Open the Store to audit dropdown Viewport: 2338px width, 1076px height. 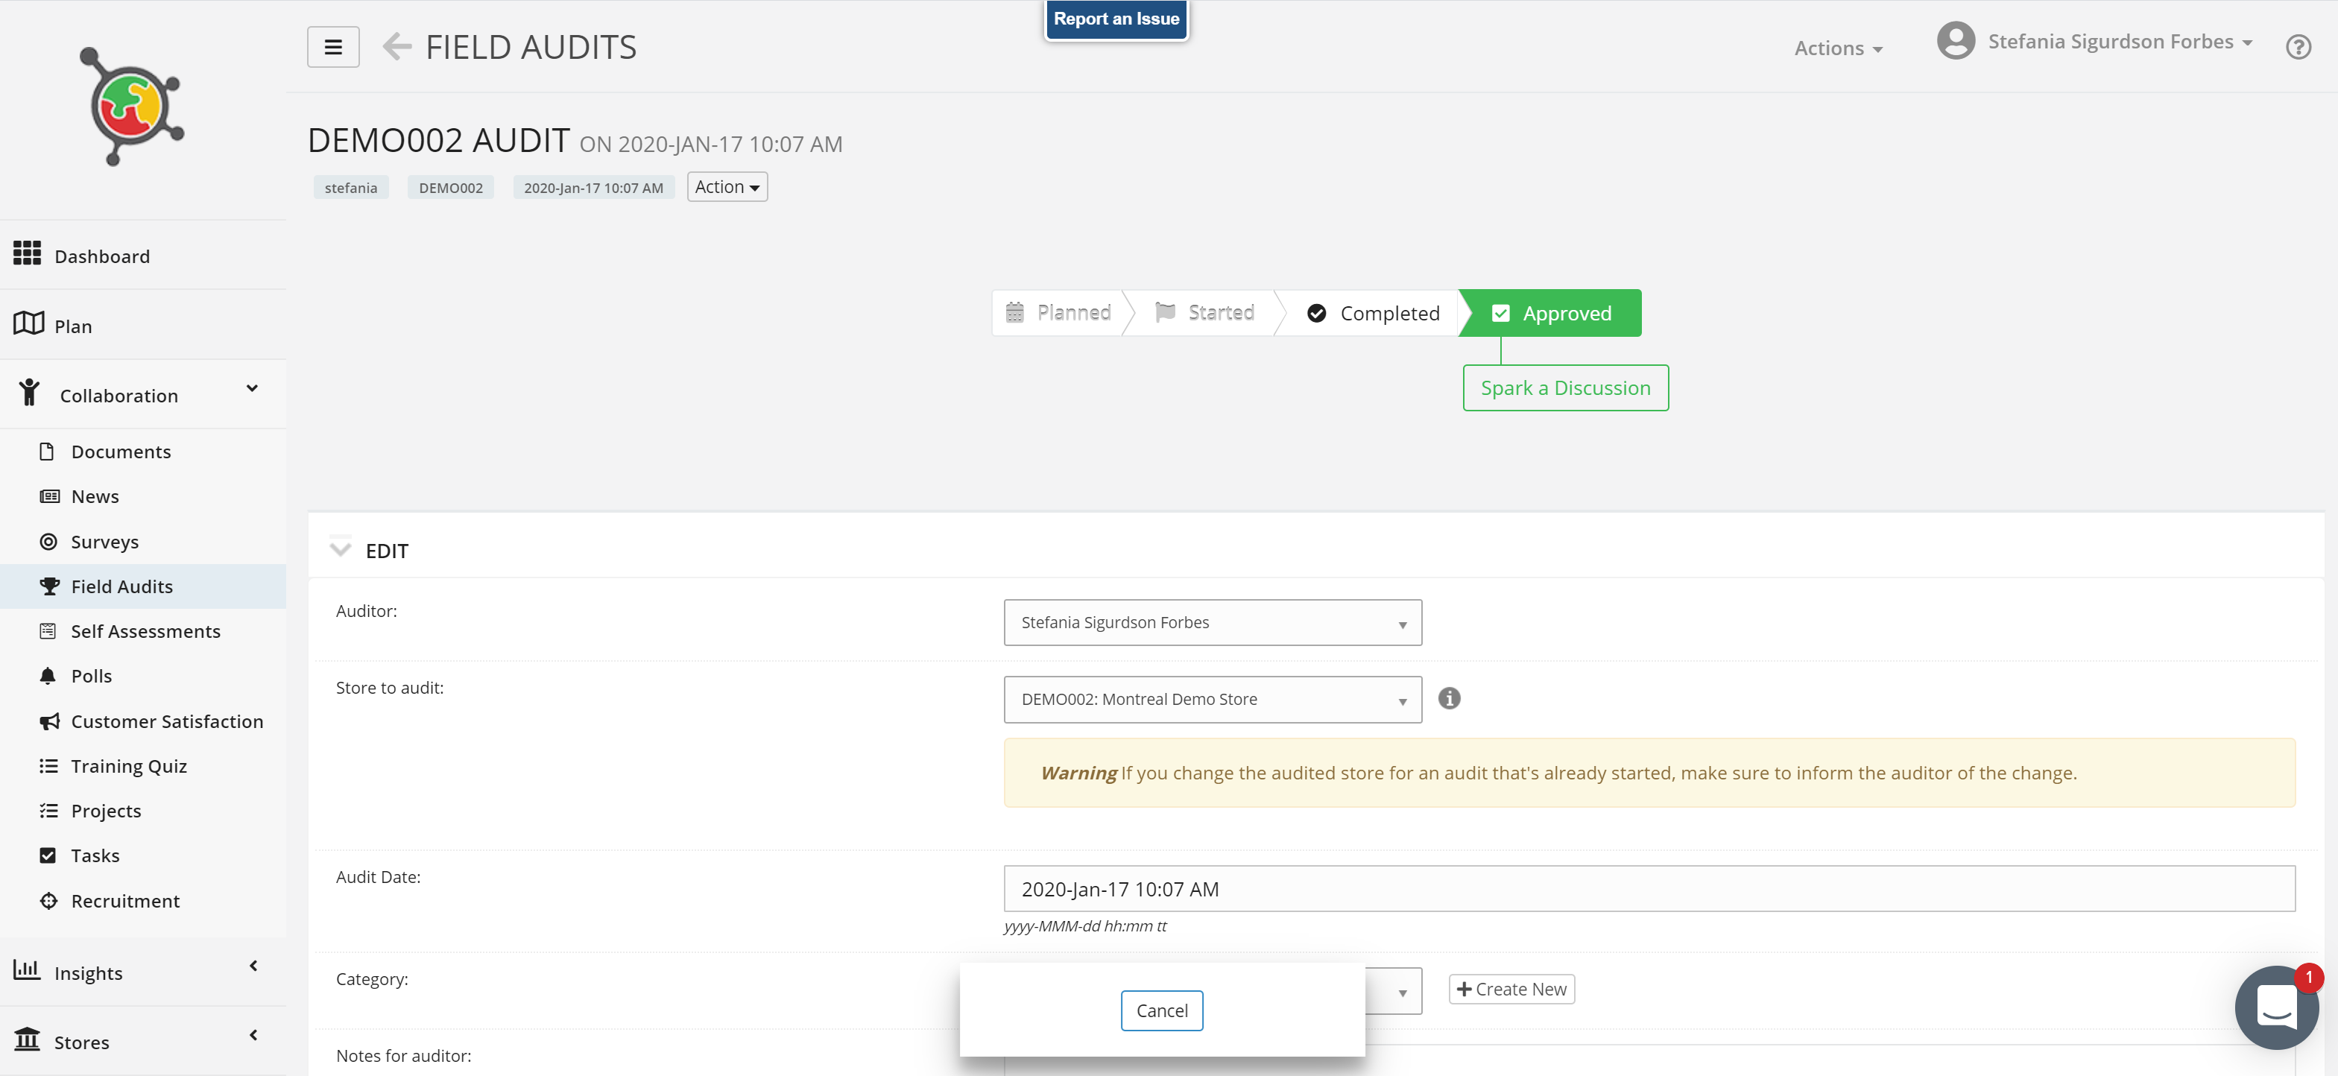point(1212,700)
